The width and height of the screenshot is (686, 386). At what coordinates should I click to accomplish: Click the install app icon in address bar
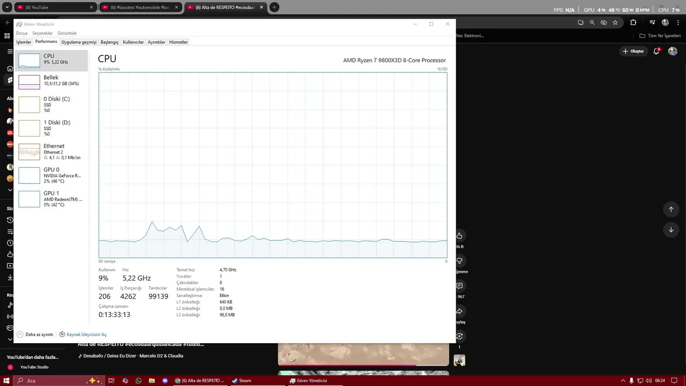tap(580, 23)
